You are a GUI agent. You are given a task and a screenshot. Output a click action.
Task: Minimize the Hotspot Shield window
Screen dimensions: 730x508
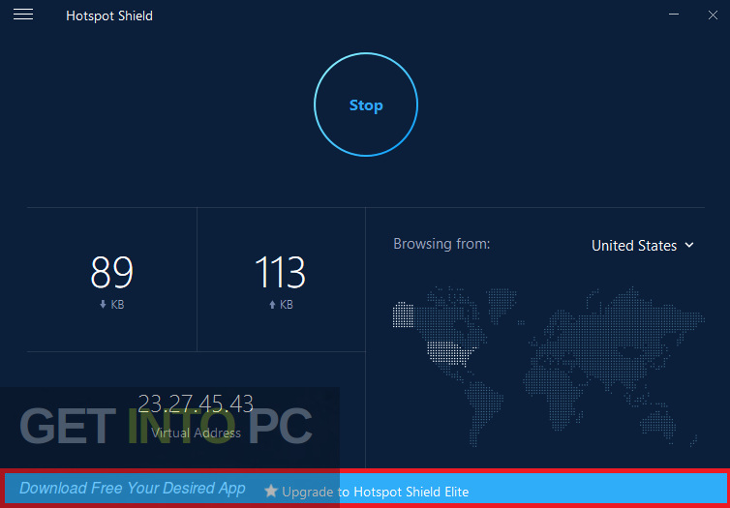click(673, 15)
